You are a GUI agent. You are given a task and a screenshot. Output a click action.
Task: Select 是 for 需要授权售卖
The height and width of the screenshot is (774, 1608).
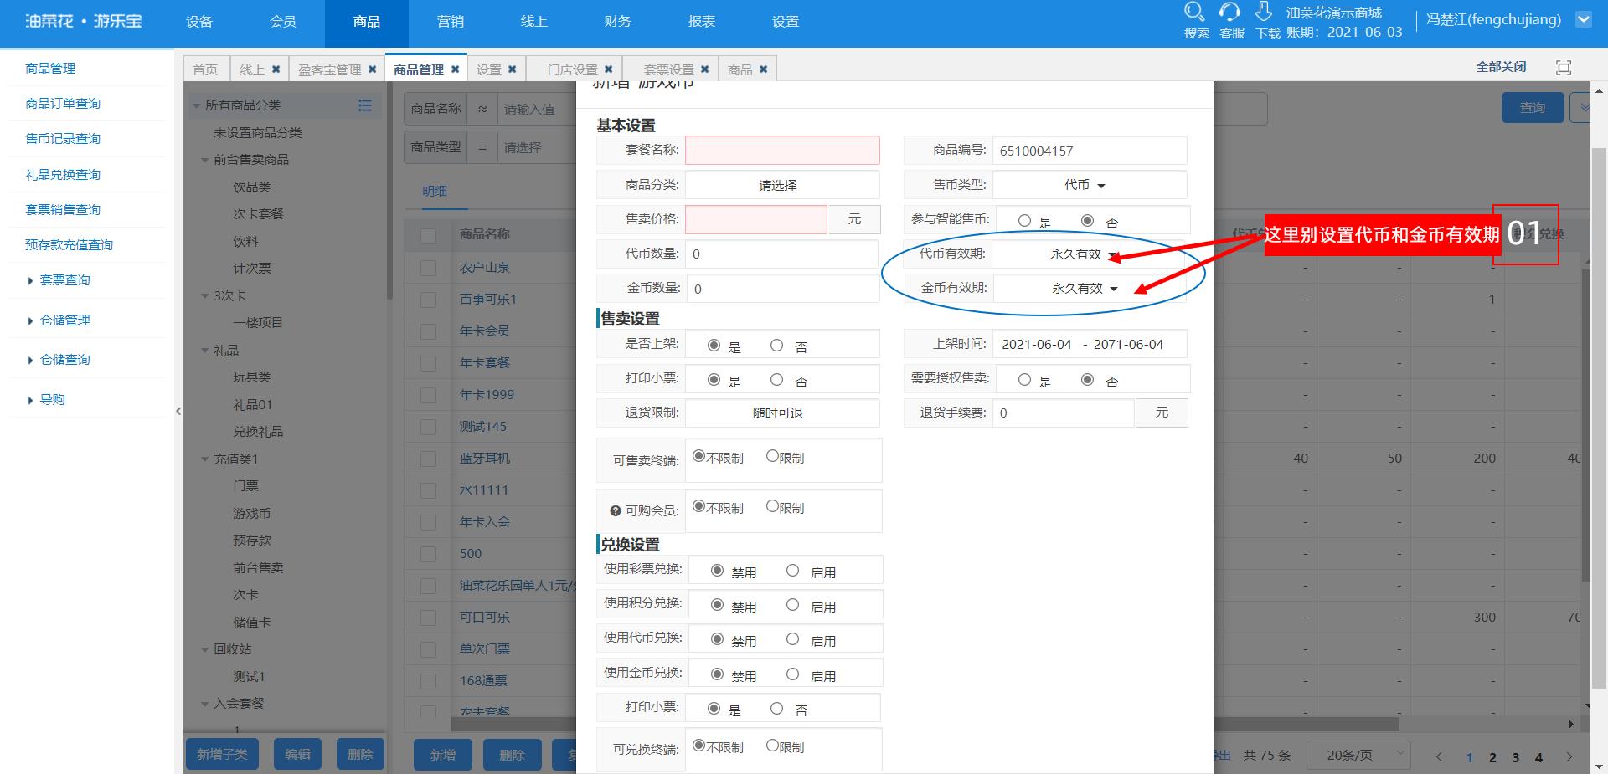1024,380
